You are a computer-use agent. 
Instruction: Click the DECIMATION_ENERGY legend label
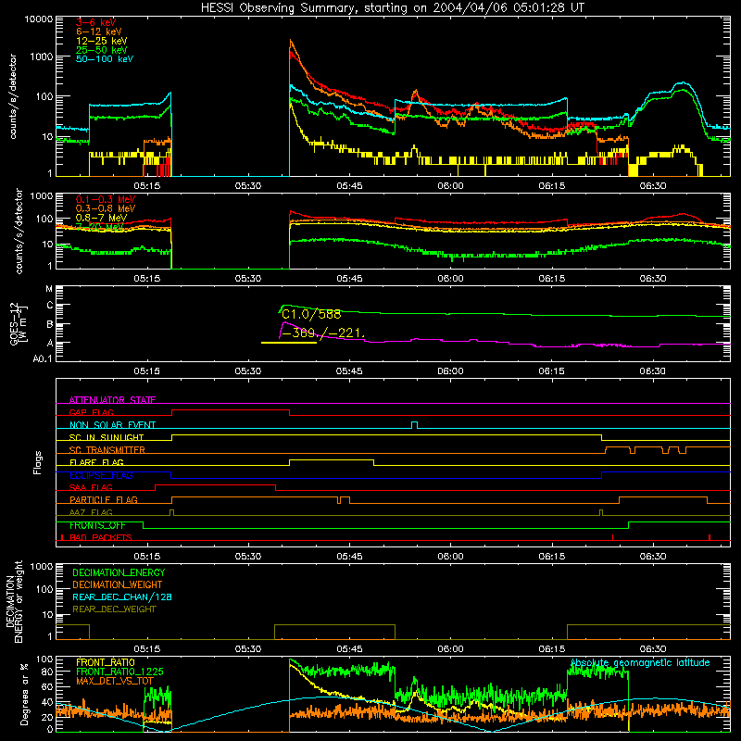coord(119,572)
